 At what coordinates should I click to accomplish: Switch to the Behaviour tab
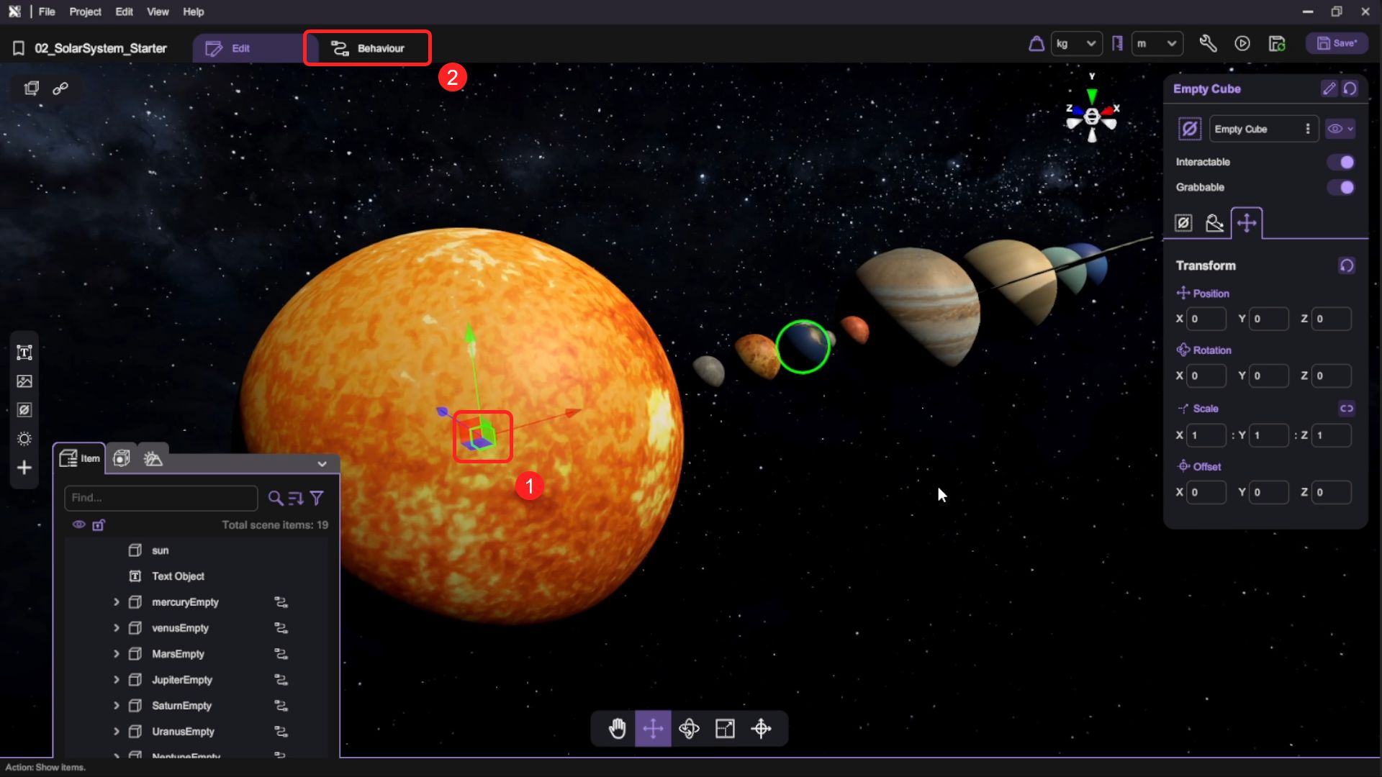pyautogui.click(x=368, y=48)
